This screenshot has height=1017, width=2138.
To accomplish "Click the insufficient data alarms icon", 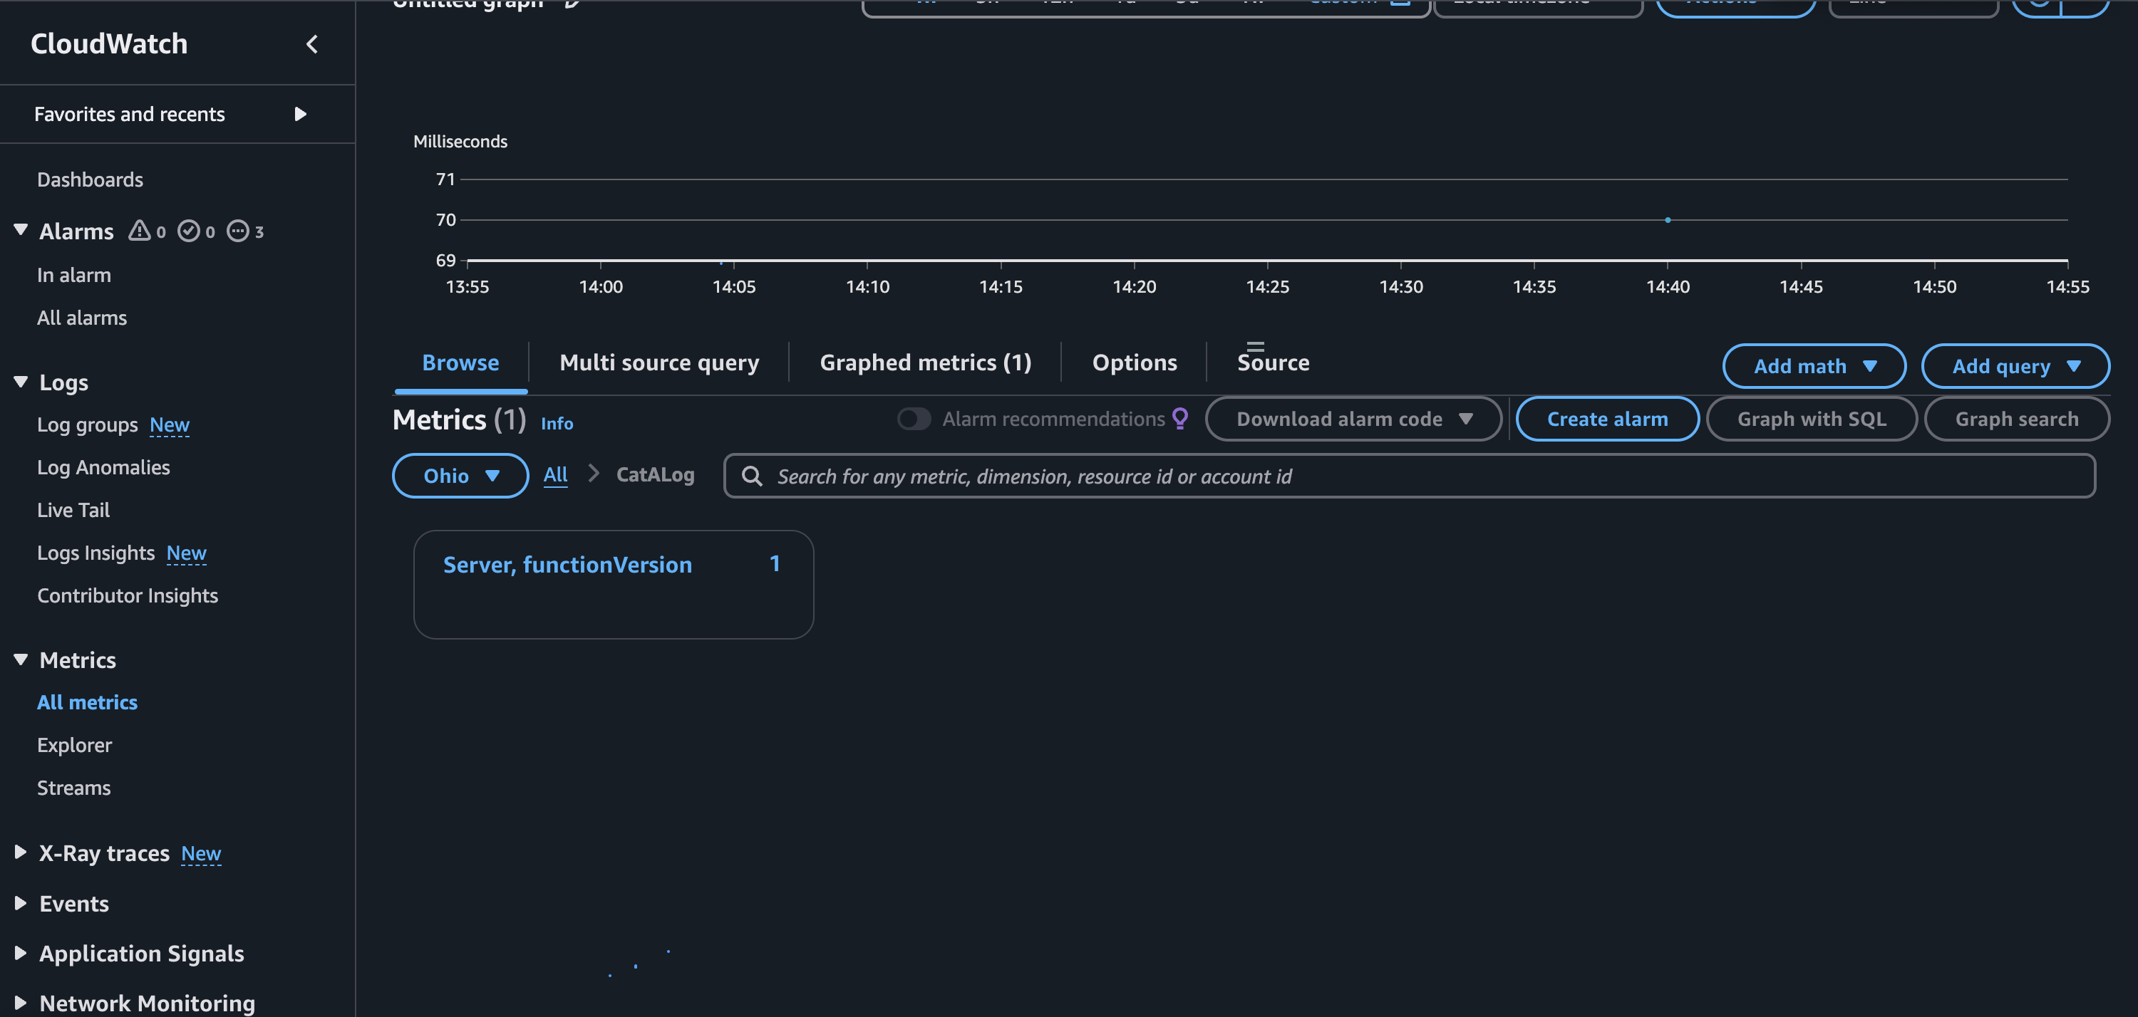I will coord(238,231).
